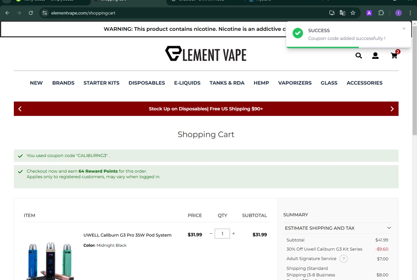The width and height of the screenshot is (417, 280).
Task: View site information icon in address bar
Action: pyautogui.click(x=45, y=13)
